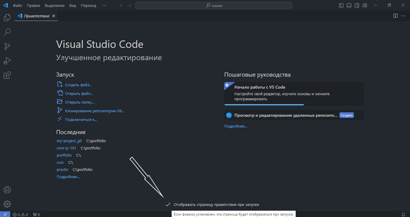Click the course command center search box

coord(214,5)
